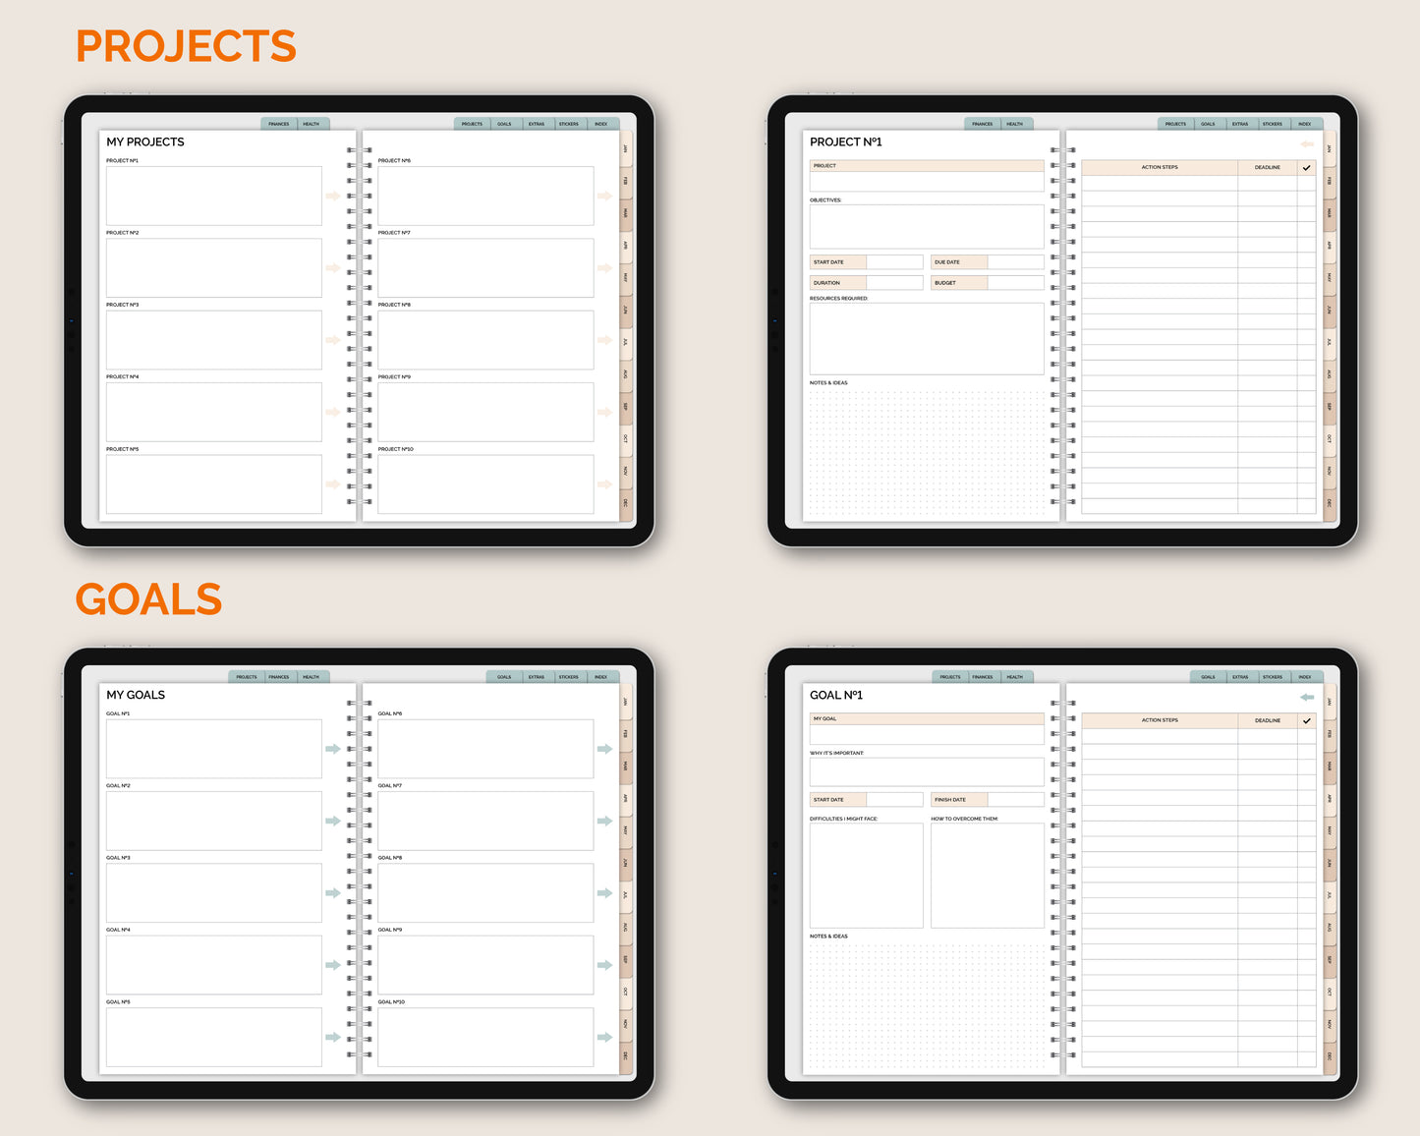The height and width of the screenshot is (1136, 1420).
Task: Click the Finish Date field
Action: 1015,800
